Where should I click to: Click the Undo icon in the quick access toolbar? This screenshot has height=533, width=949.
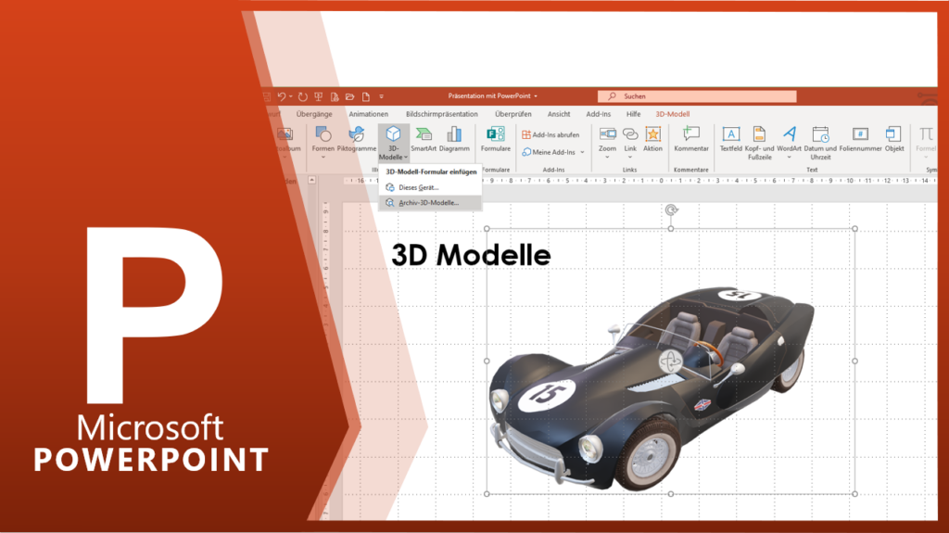[282, 96]
